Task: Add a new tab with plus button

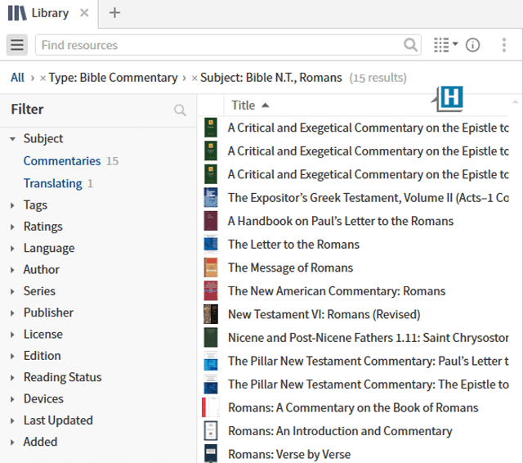Action: click(x=114, y=13)
